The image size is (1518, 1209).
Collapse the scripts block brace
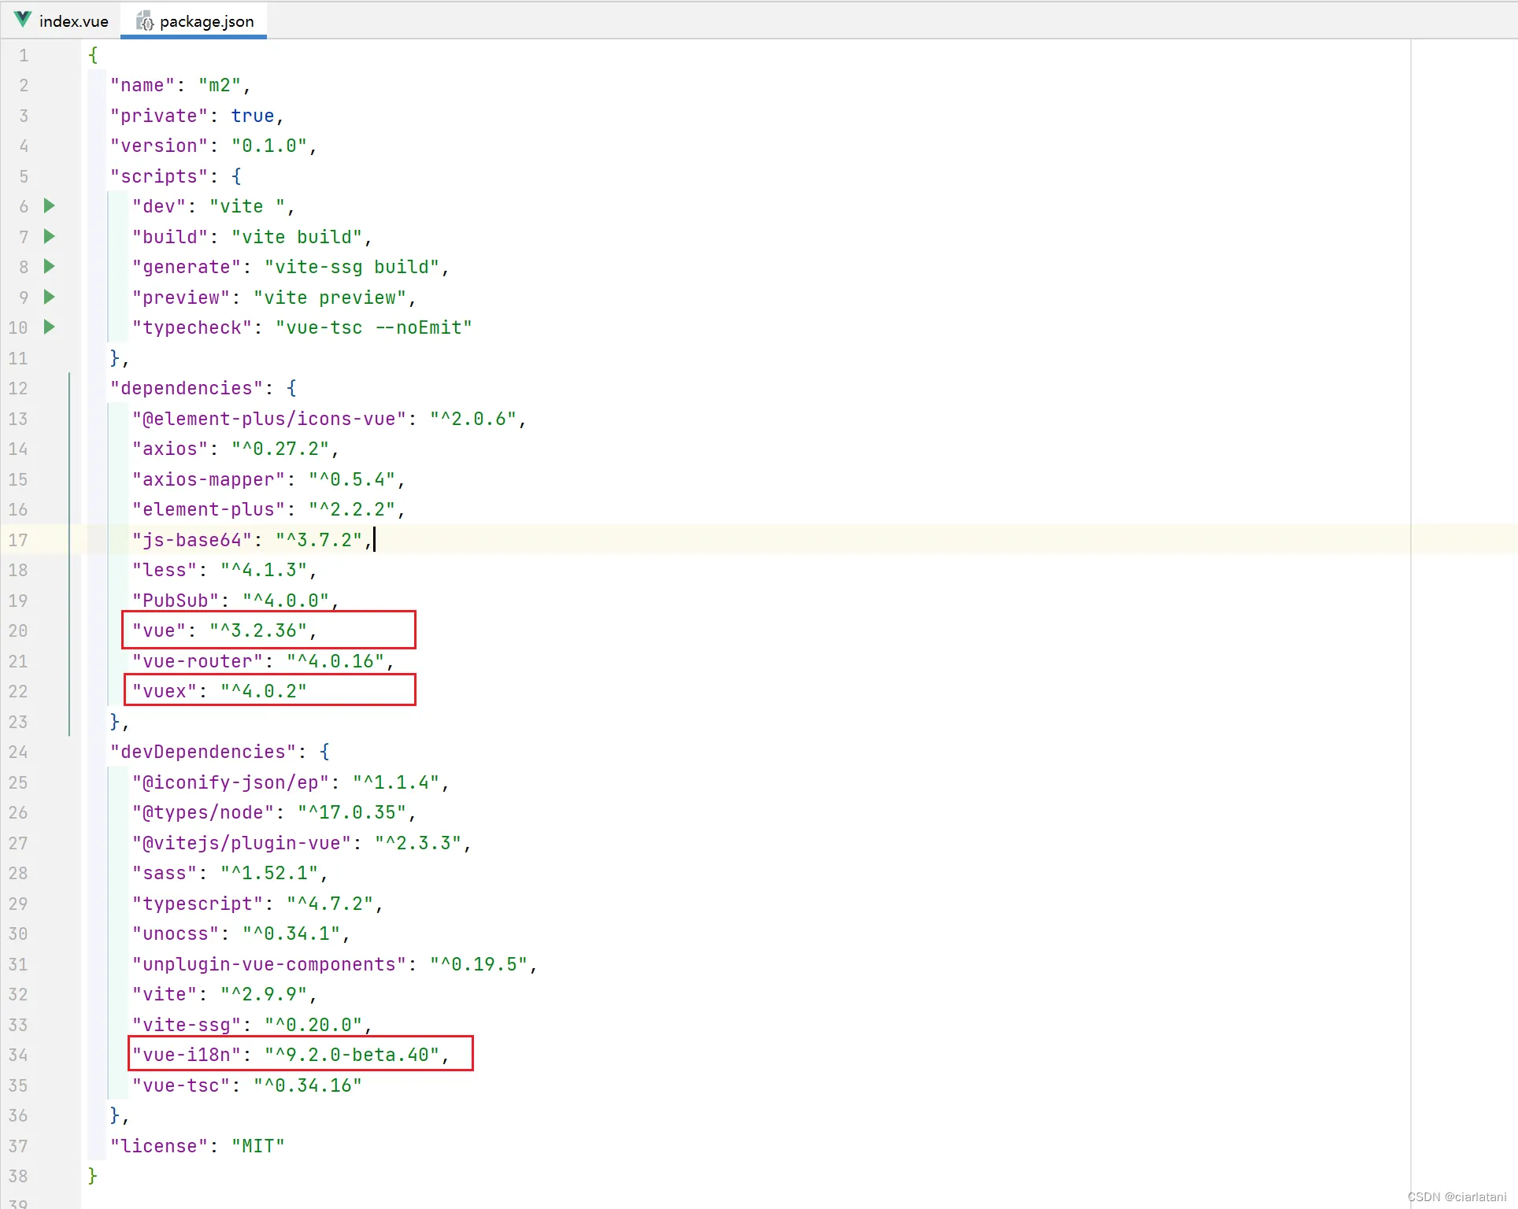point(236,176)
